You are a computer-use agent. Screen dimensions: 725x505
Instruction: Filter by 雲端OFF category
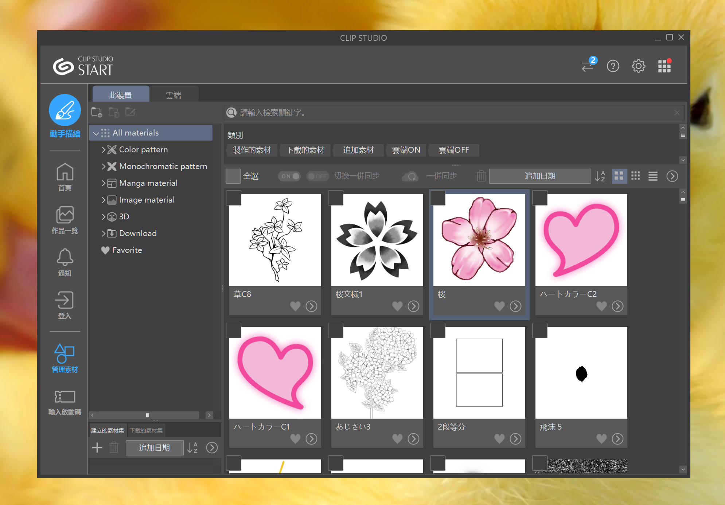click(x=454, y=150)
